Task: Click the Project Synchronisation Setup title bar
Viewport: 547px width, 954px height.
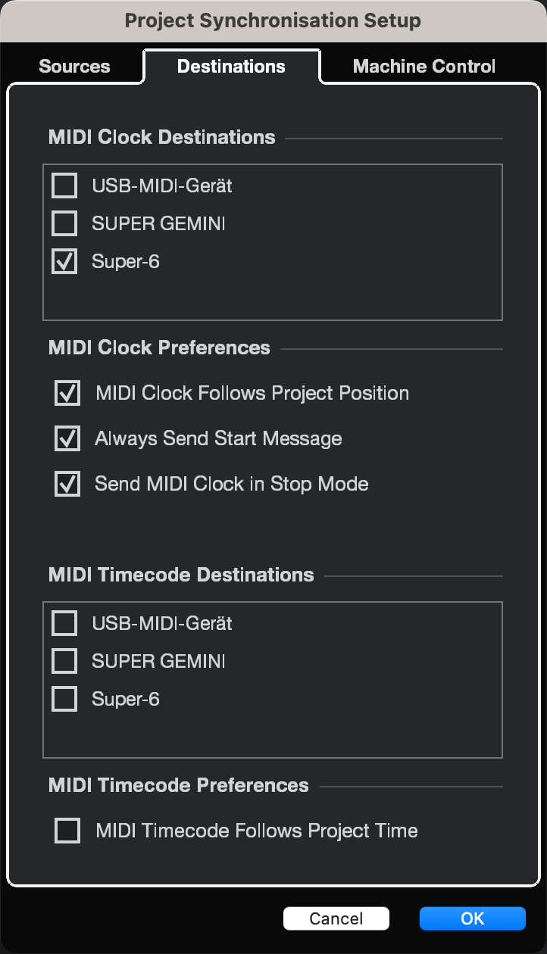Action: (273, 20)
